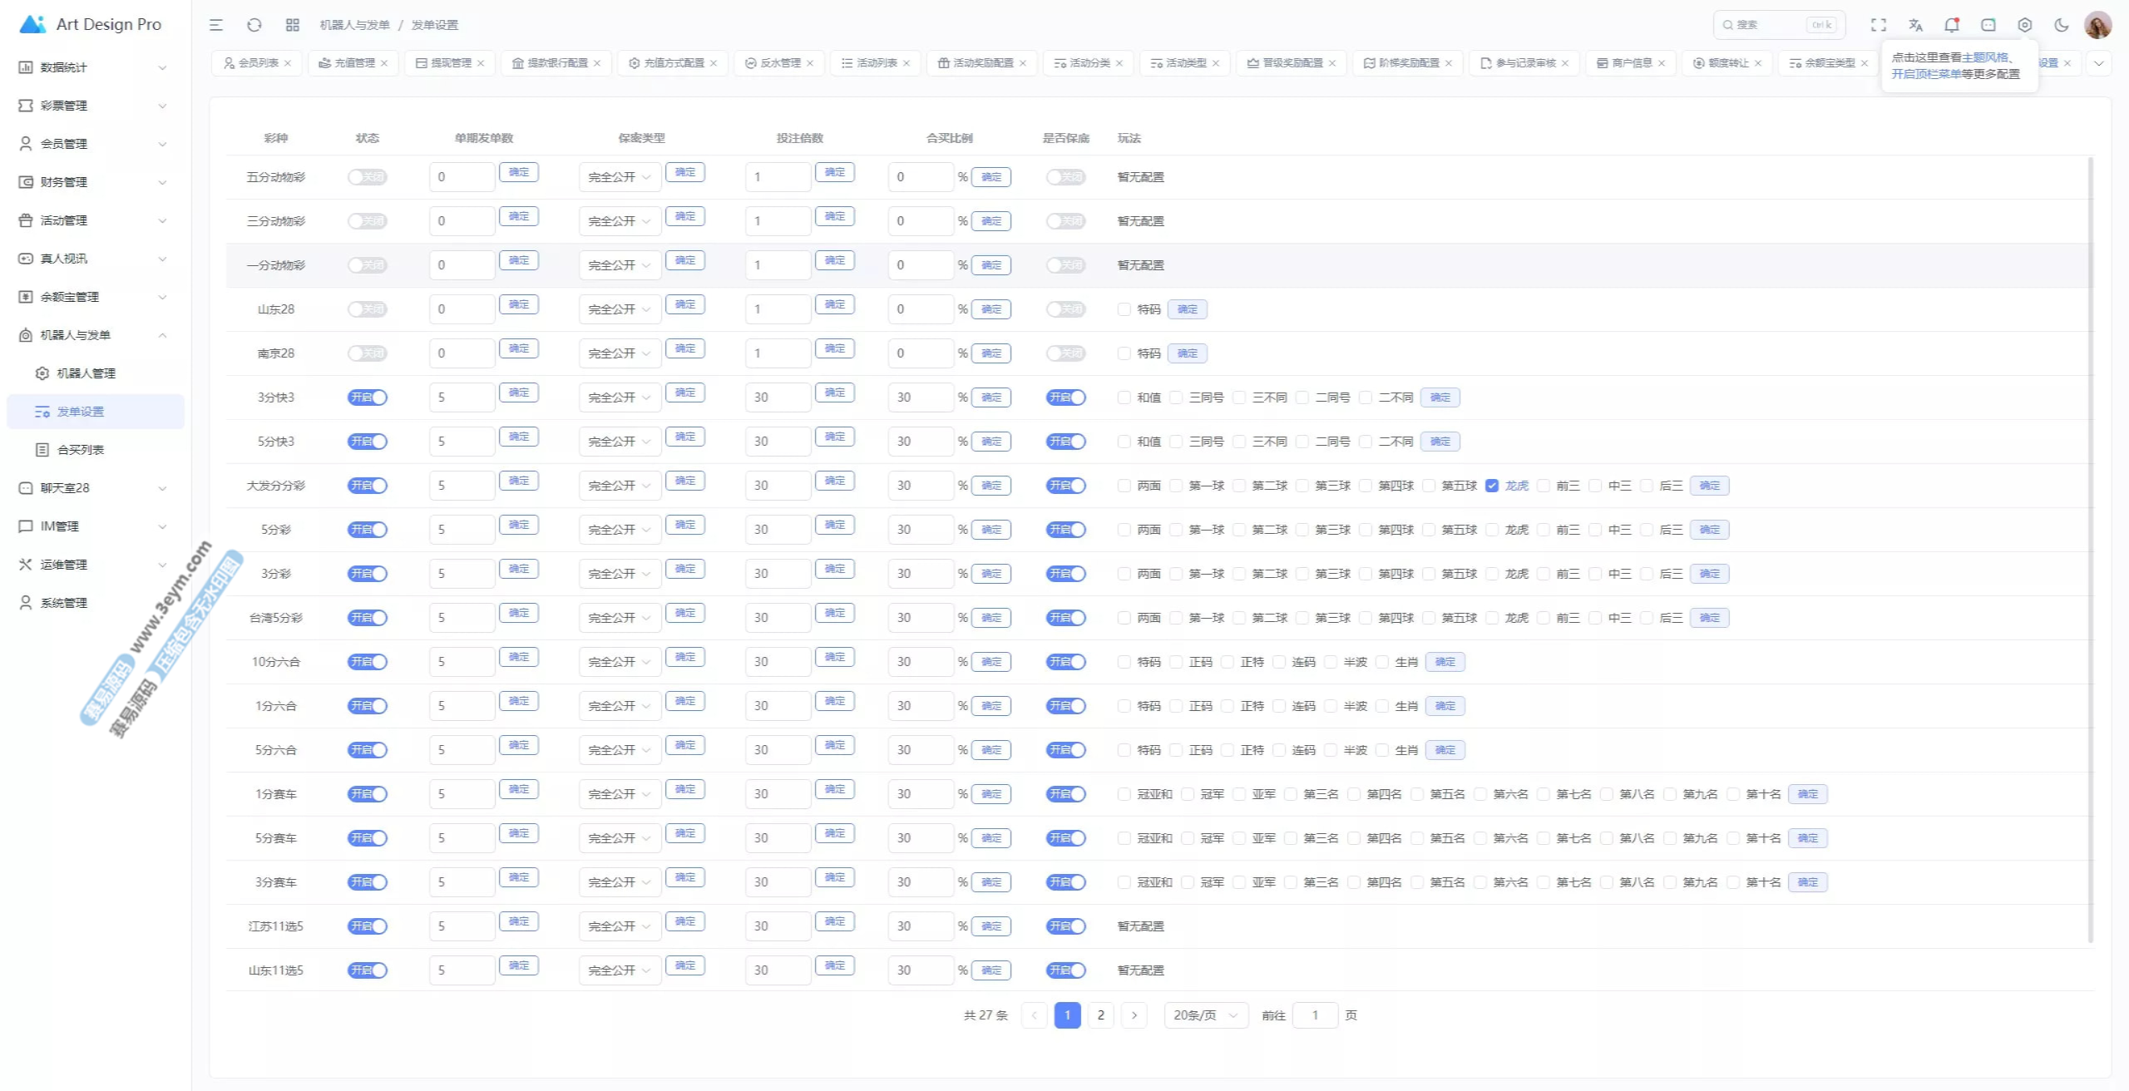This screenshot has height=1091, width=2129.
Task: Turn off 是否保底 switch for 3分快3
Action: click(x=1065, y=397)
